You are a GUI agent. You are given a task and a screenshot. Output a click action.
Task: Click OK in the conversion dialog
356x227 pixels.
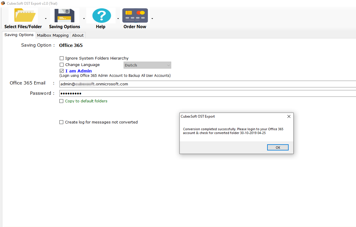(x=278, y=148)
